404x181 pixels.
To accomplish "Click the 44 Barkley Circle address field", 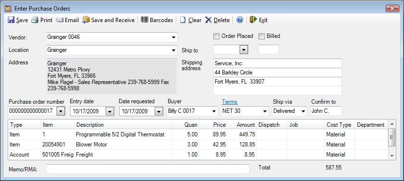I will [278, 72].
